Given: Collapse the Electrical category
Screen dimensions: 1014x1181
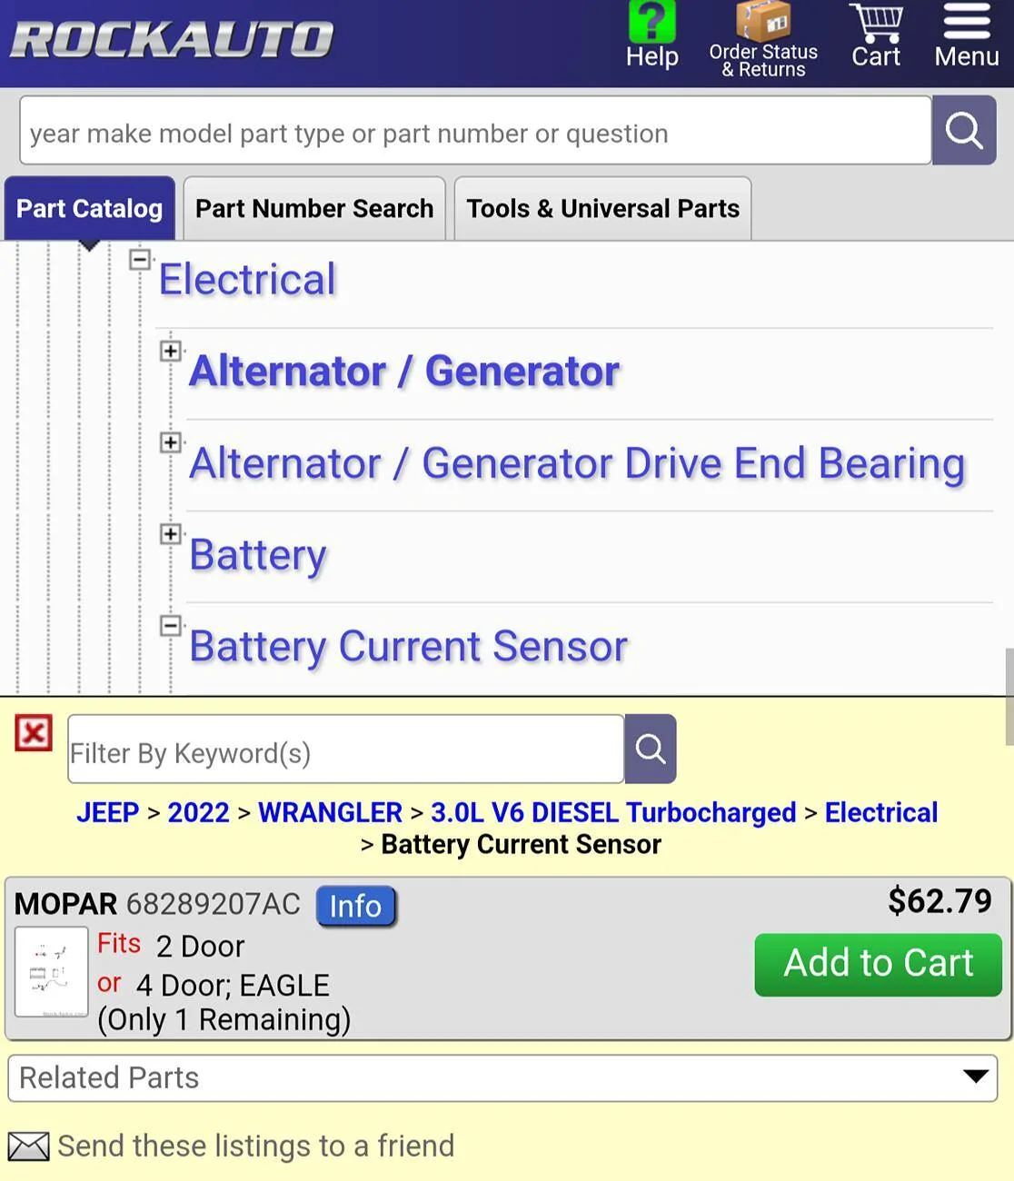Looking at the screenshot, I should 139,260.
